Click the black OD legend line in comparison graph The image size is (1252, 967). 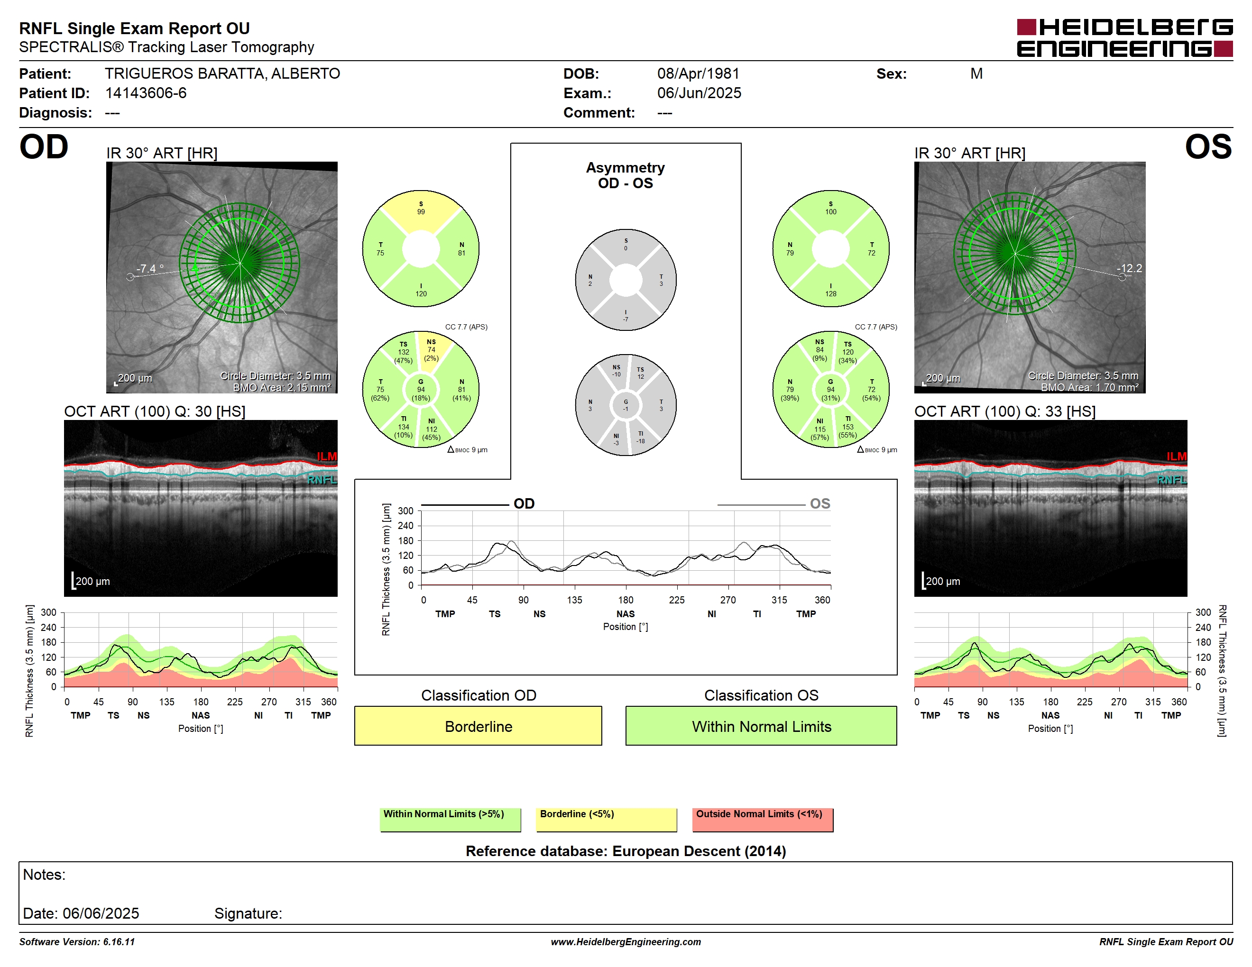pos(465,505)
